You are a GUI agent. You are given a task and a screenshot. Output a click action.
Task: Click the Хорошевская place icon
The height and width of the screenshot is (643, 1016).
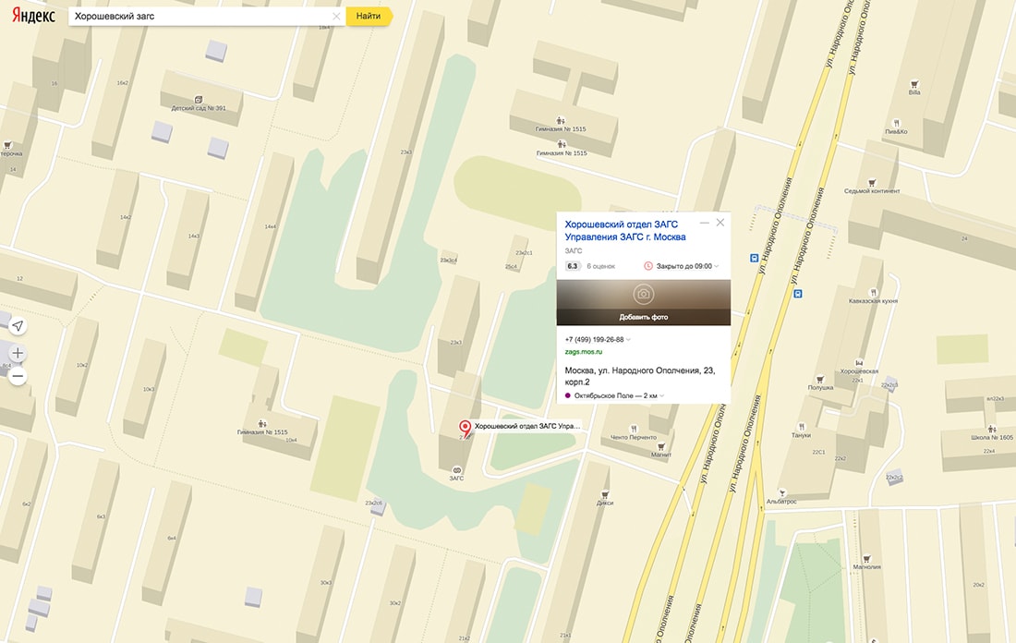click(859, 363)
